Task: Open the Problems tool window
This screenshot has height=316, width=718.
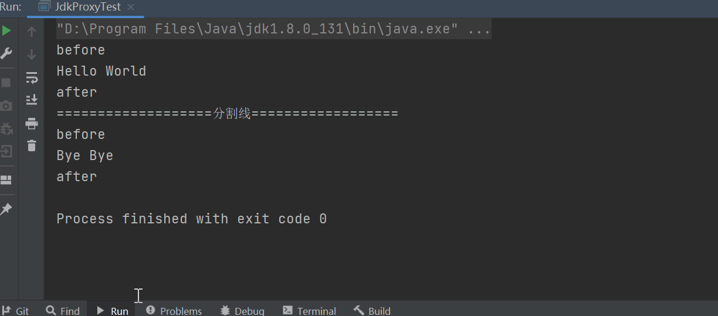Action: (x=174, y=310)
